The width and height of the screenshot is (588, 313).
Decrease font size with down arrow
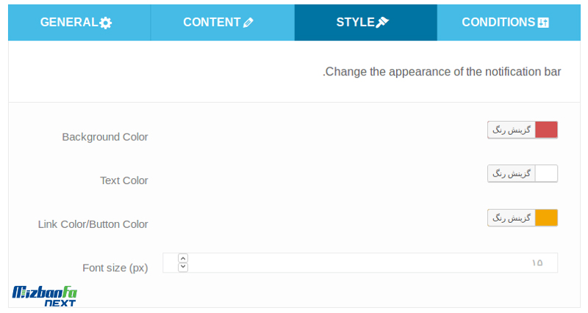click(183, 267)
